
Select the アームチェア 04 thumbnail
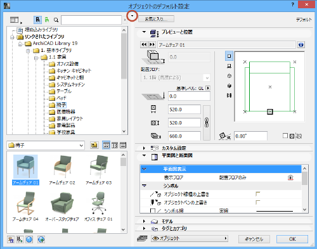[25, 207]
